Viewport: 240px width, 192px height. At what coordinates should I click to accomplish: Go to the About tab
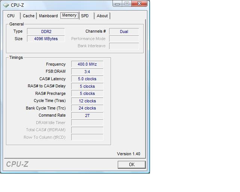tap(102, 16)
